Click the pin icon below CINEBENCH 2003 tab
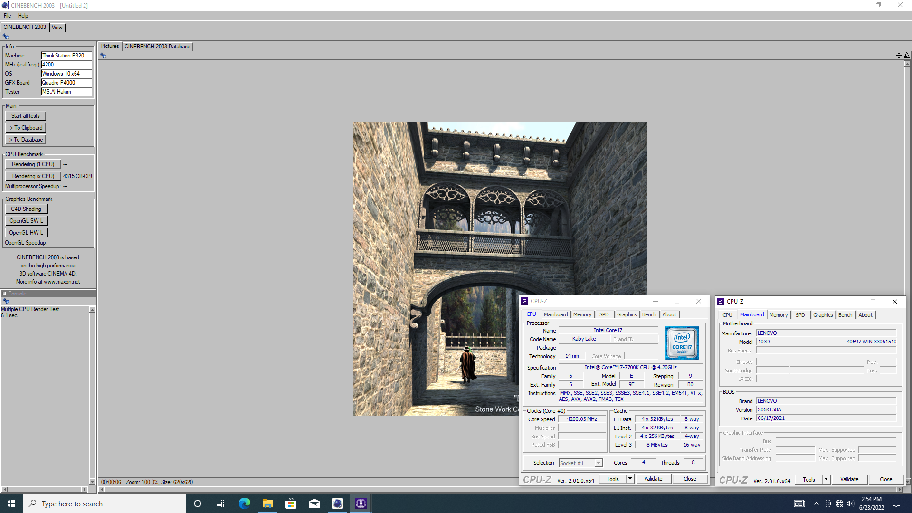Viewport: 912px width, 513px height. 6,37
